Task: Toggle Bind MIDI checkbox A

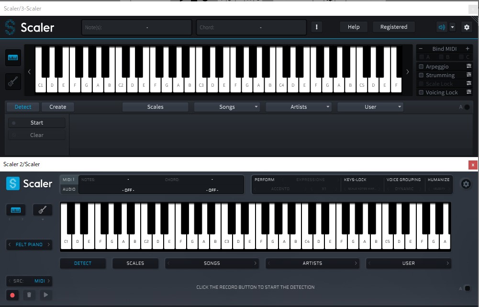Action: (x=422, y=57)
